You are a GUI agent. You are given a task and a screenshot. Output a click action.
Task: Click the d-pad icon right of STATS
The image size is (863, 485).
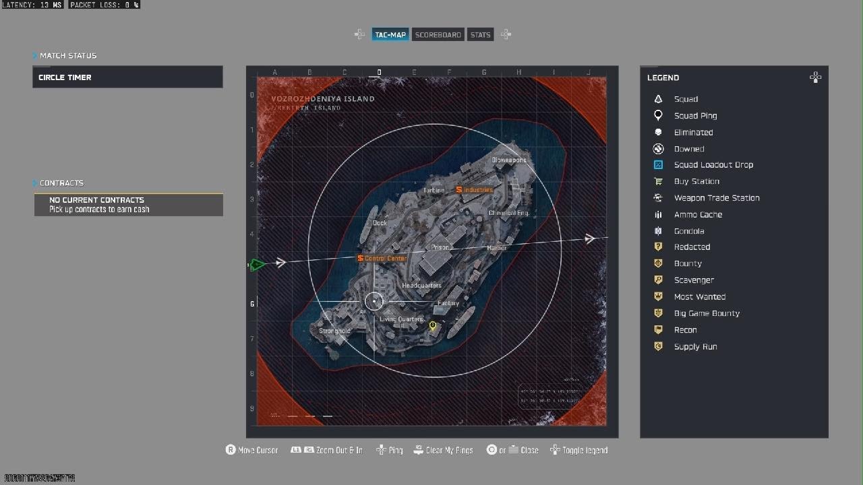point(506,34)
